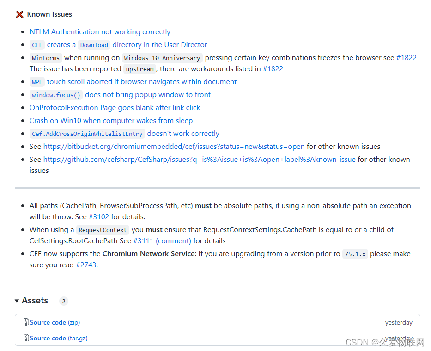Screen dimensions: 431x351
Task: Click the Assets disclosure triangle
Action: 17,300
